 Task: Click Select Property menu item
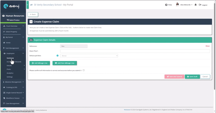11,31
